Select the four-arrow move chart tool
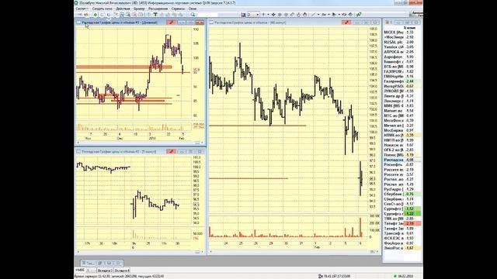The height and width of the screenshot is (279, 497). click(x=273, y=15)
